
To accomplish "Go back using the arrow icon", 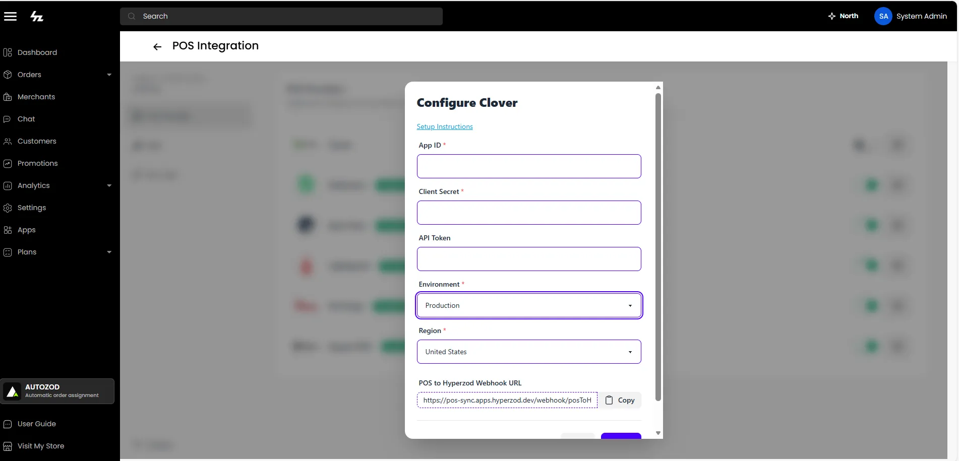I will click(157, 47).
